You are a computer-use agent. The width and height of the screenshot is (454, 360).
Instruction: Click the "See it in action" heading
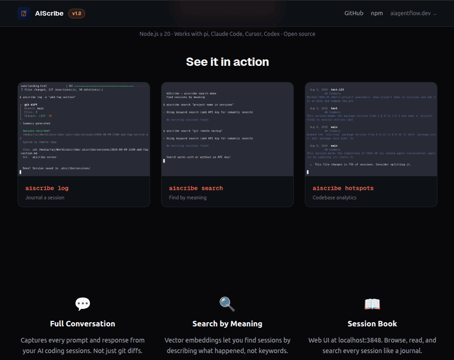point(227,62)
